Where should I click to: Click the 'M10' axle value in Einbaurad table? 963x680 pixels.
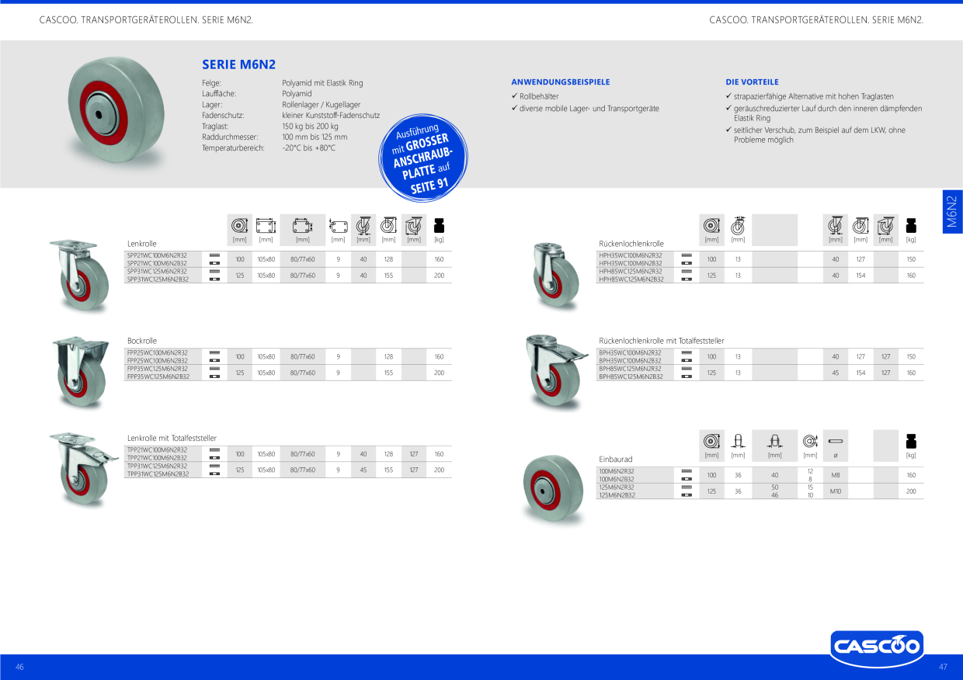pyautogui.click(x=836, y=491)
